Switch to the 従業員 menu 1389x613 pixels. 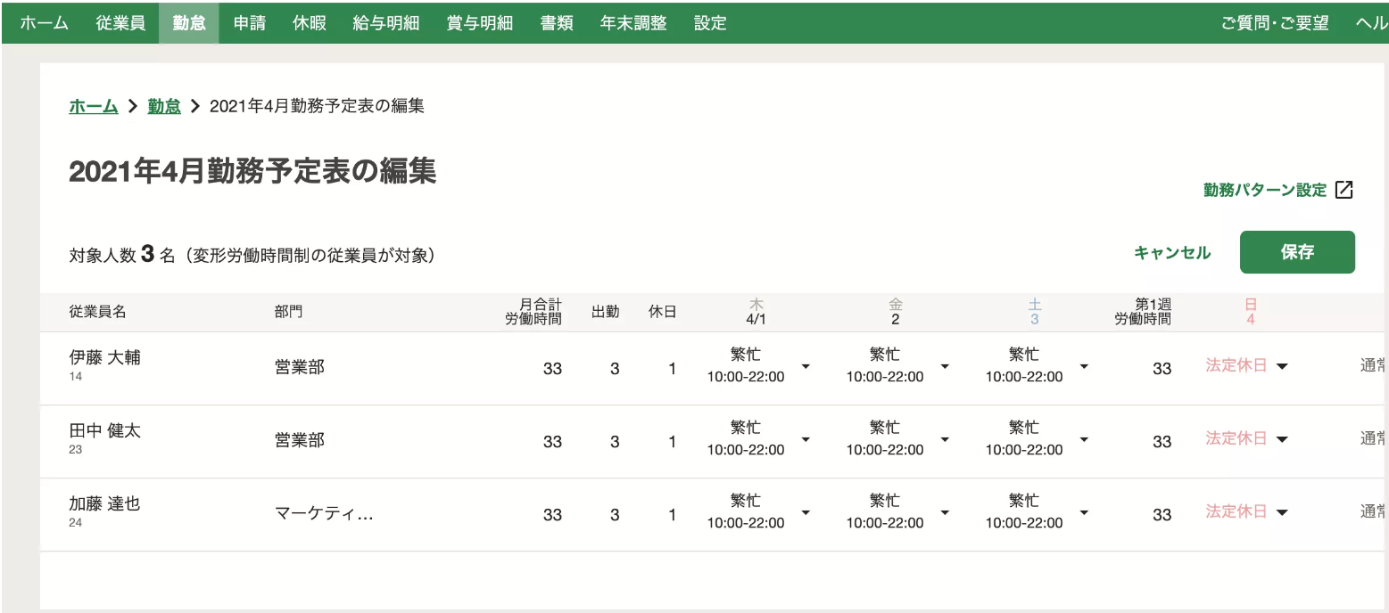(120, 23)
